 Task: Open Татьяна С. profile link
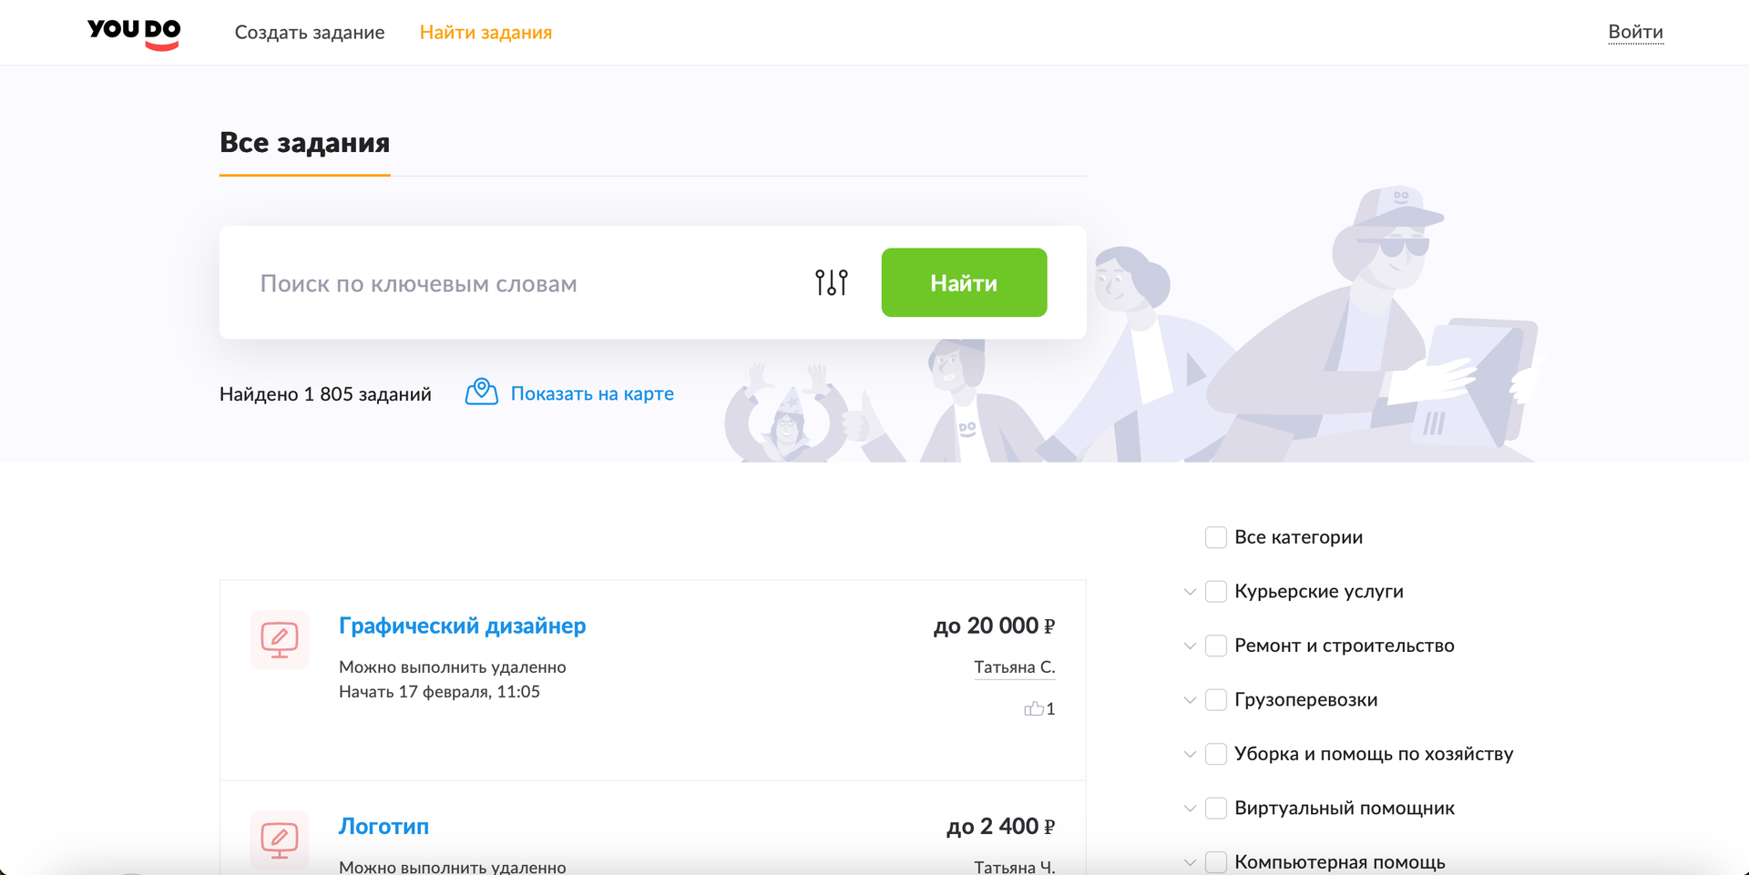(x=1015, y=667)
